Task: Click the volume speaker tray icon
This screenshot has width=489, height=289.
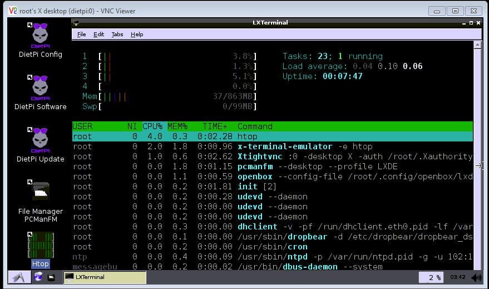Action: point(476,277)
